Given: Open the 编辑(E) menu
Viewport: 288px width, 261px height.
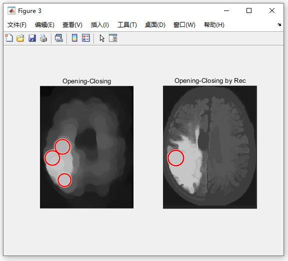Looking at the screenshot, I should tap(44, 25).
